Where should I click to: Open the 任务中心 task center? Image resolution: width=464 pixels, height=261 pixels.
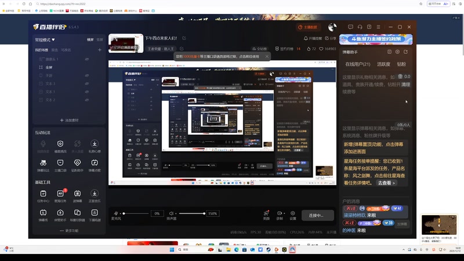pyautogui.click(x=43, y=196)
